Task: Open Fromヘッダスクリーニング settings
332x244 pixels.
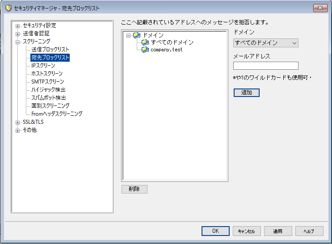Action: click(x=56, y=114)
